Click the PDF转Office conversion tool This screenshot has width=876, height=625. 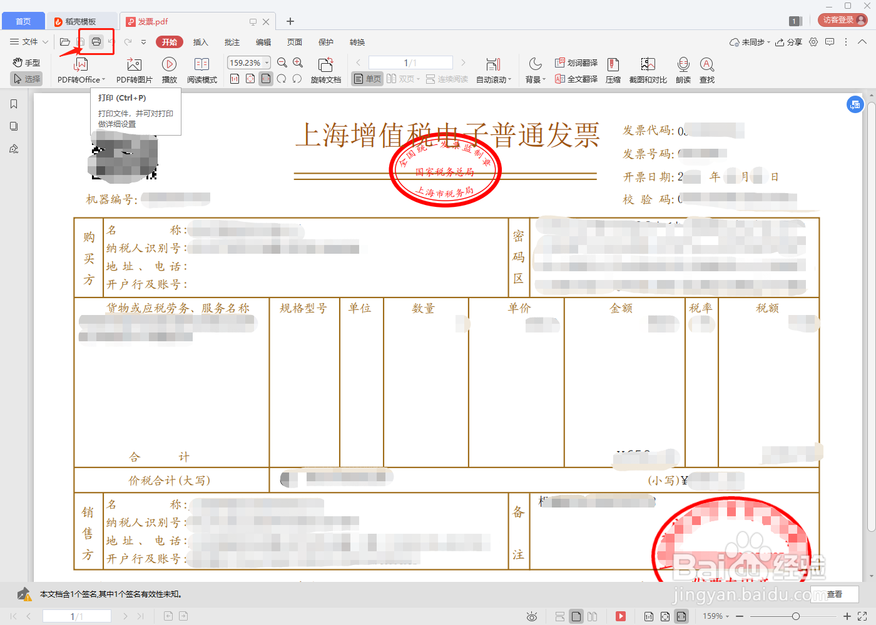click(81, 71)
